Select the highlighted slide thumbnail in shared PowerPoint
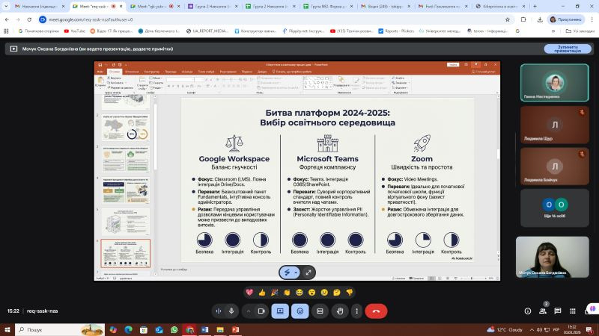The height and width of the screenshot is (336, 599). tap(126, 253)
